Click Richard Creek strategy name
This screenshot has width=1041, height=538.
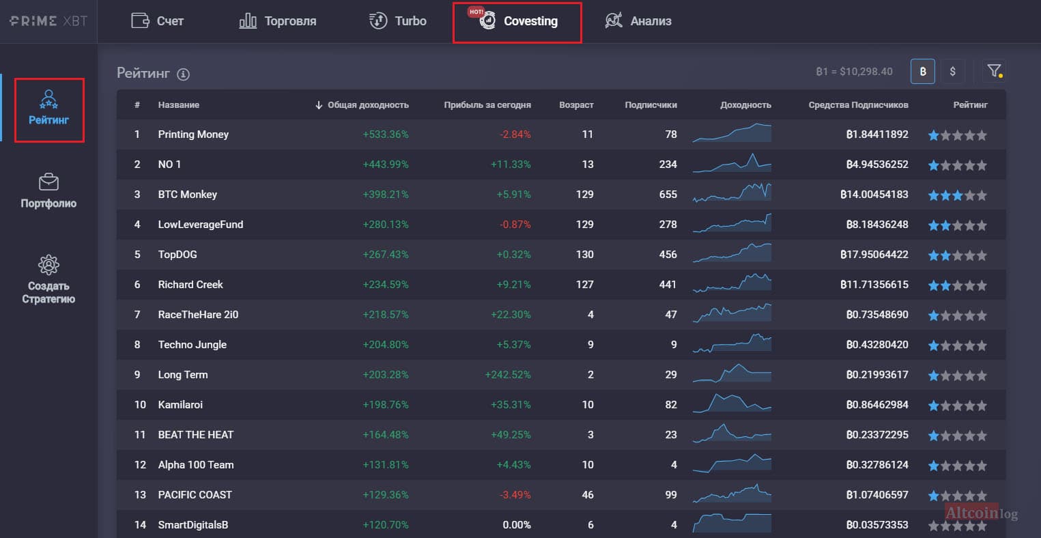(x=190, y=285)
